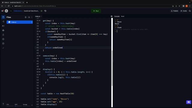Create a new folder in Files panel

pyautogui.click(x=29, y=17)
